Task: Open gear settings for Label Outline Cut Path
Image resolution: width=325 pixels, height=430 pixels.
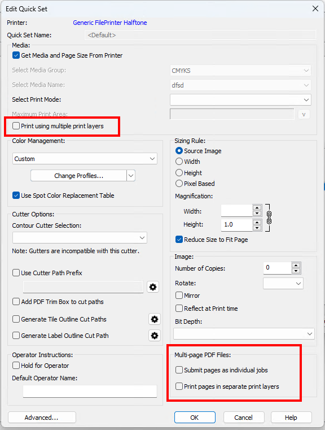Action: (155, 336)
